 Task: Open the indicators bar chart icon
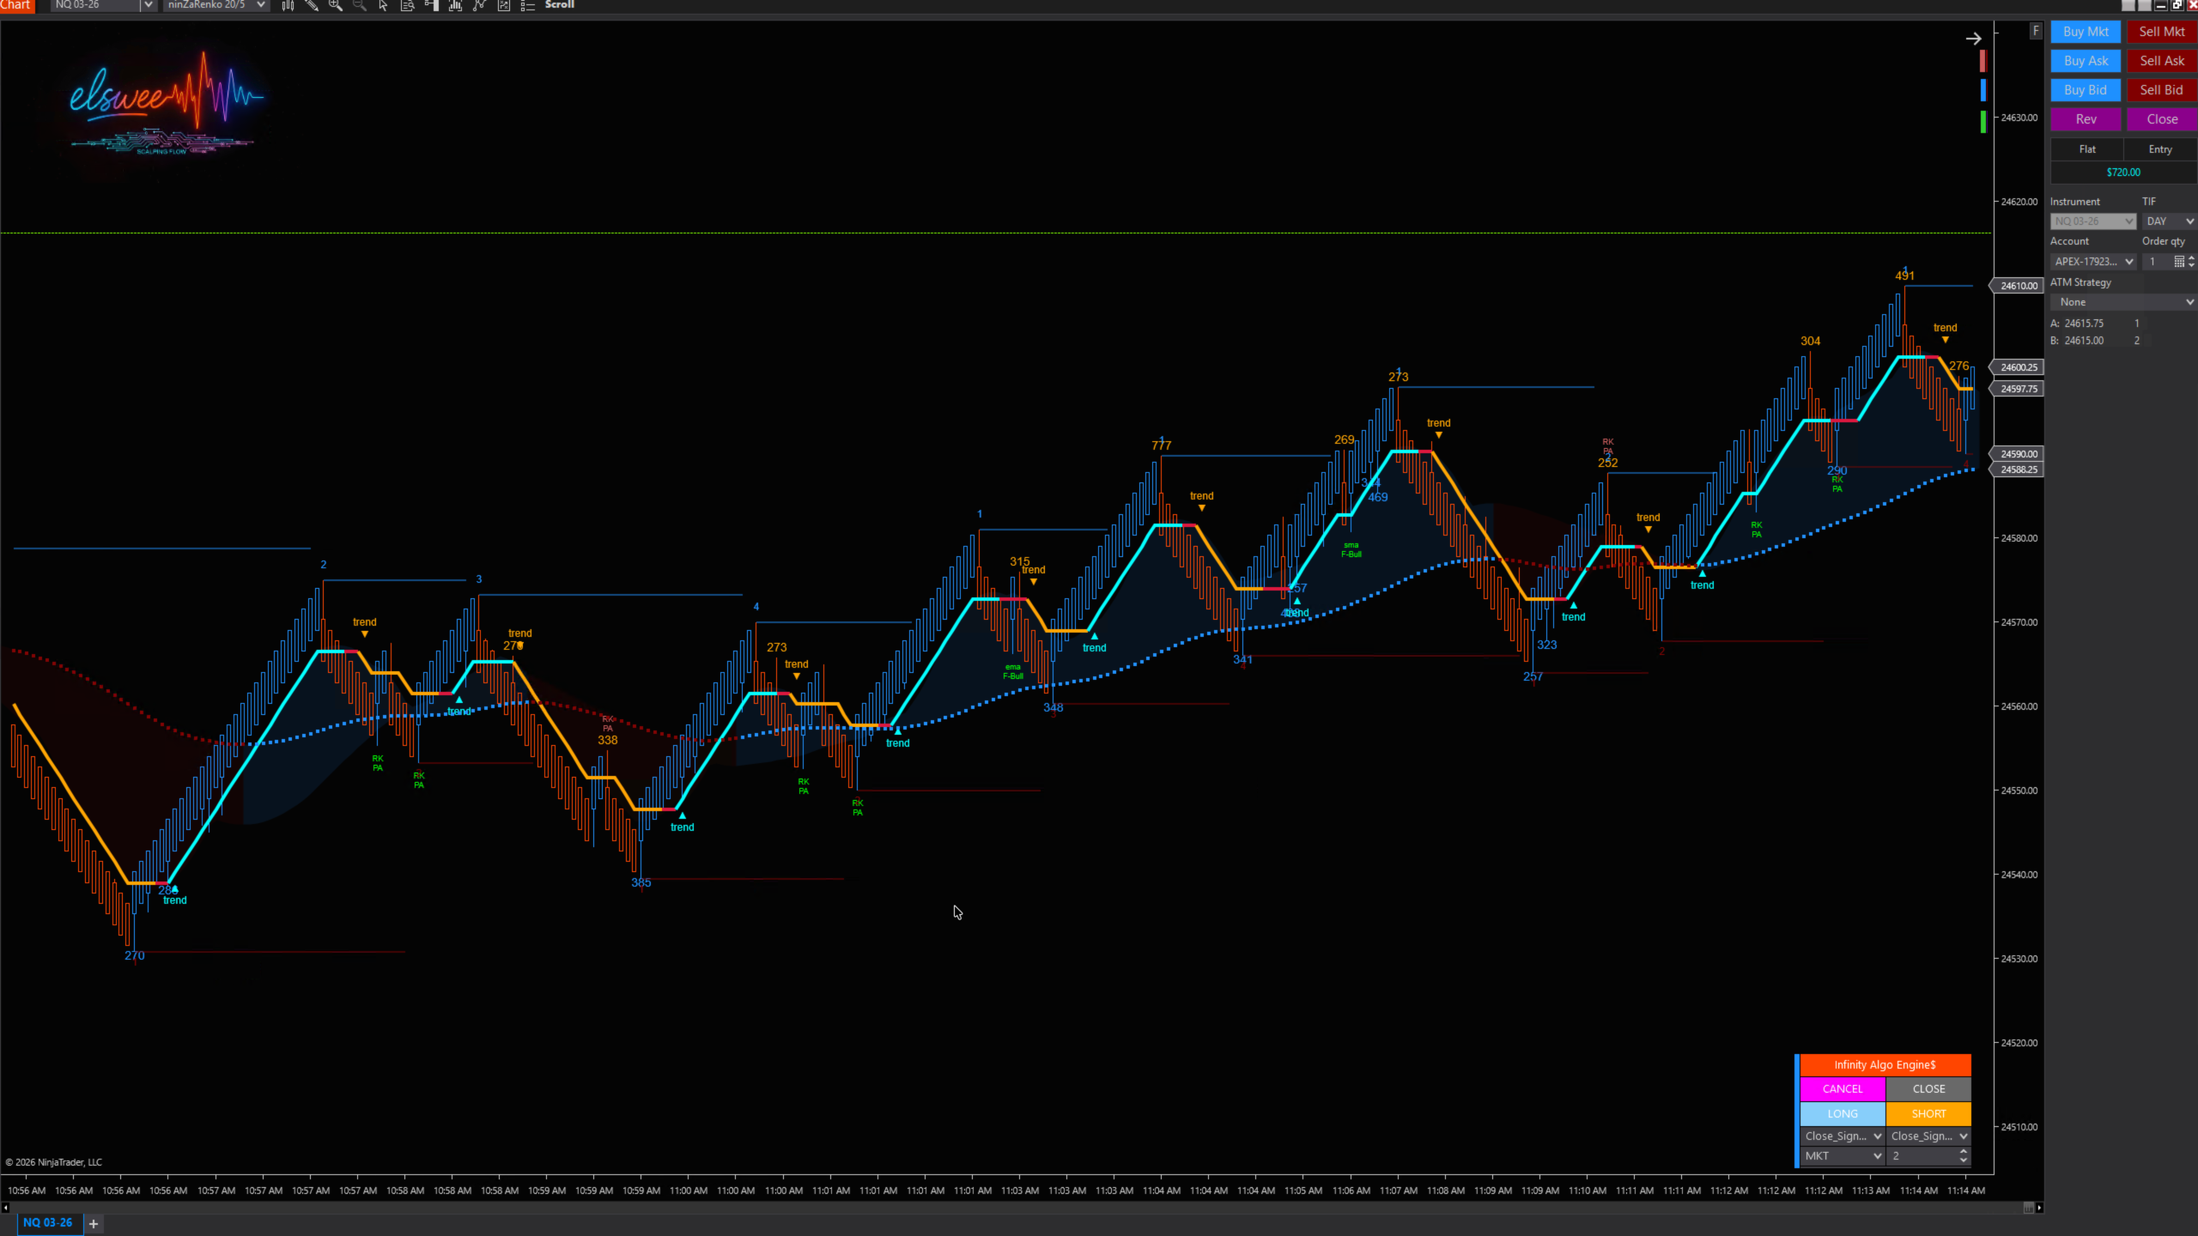455,5
